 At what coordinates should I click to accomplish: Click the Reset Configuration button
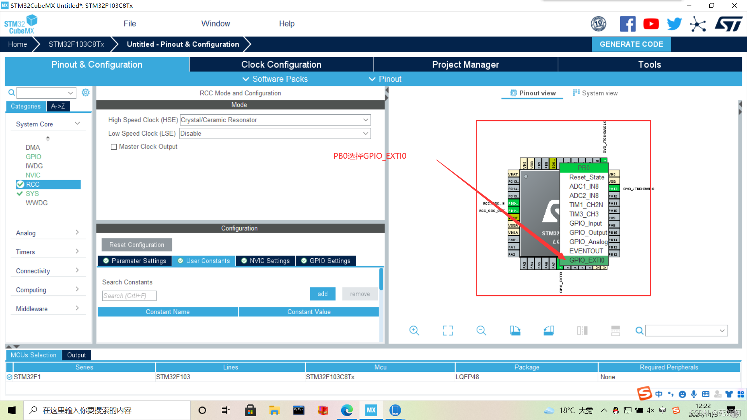[137, 245]
